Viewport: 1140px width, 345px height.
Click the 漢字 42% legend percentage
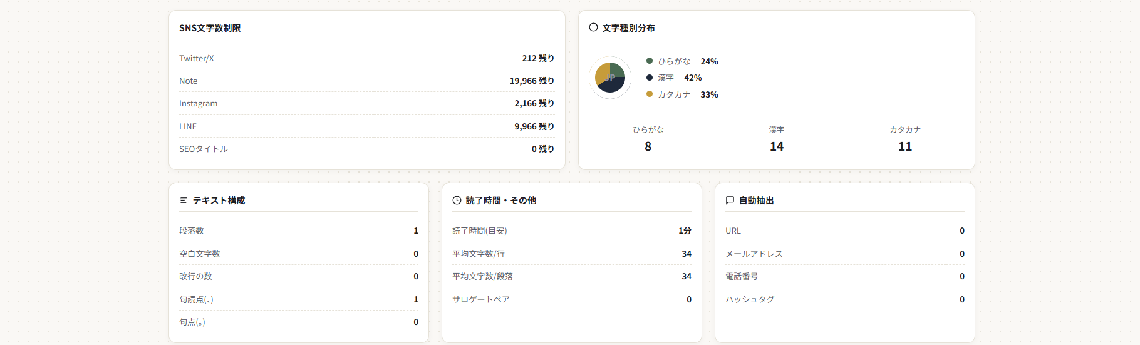pyautogui.click(x=693, y=77)
